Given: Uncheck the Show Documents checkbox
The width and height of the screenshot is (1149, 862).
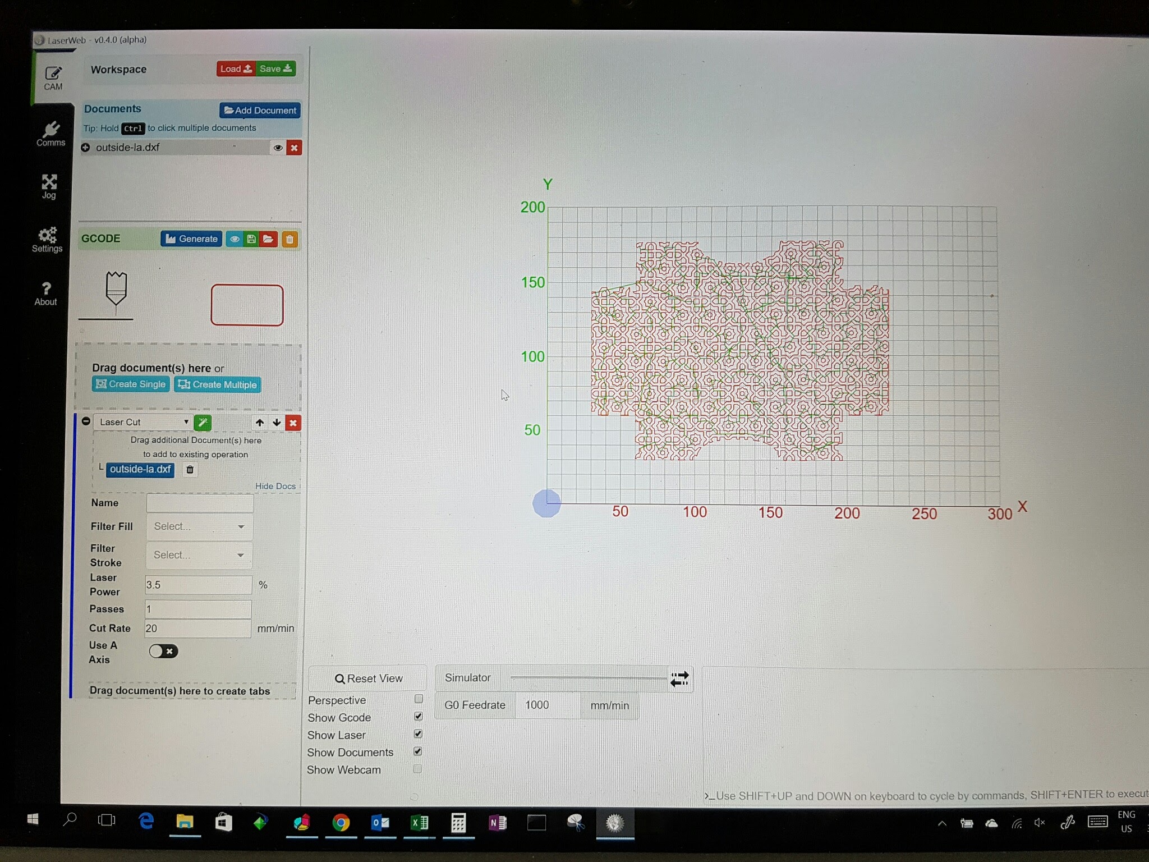Looking at the screenshot, I should [417, 751].
